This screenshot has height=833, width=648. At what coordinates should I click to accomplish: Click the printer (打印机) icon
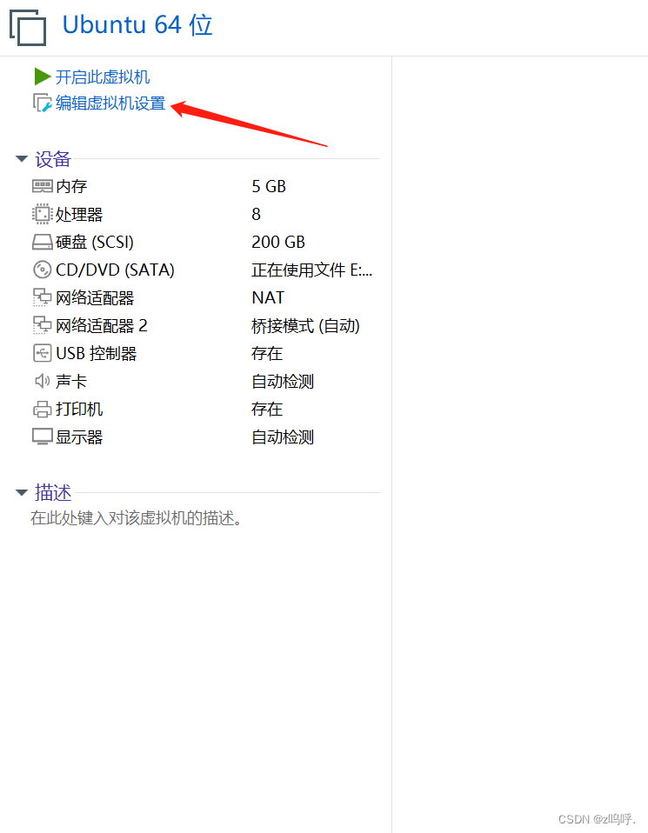tap(43, 409)
